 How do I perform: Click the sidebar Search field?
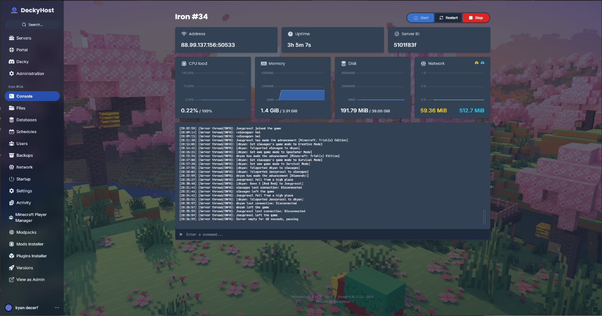point(32,24)
